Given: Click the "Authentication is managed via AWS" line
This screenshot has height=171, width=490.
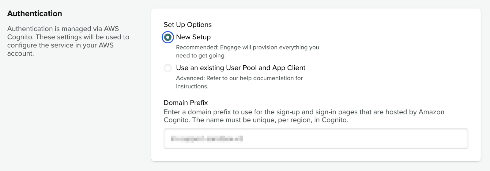Looking at the screenshot, I should 63,29.
